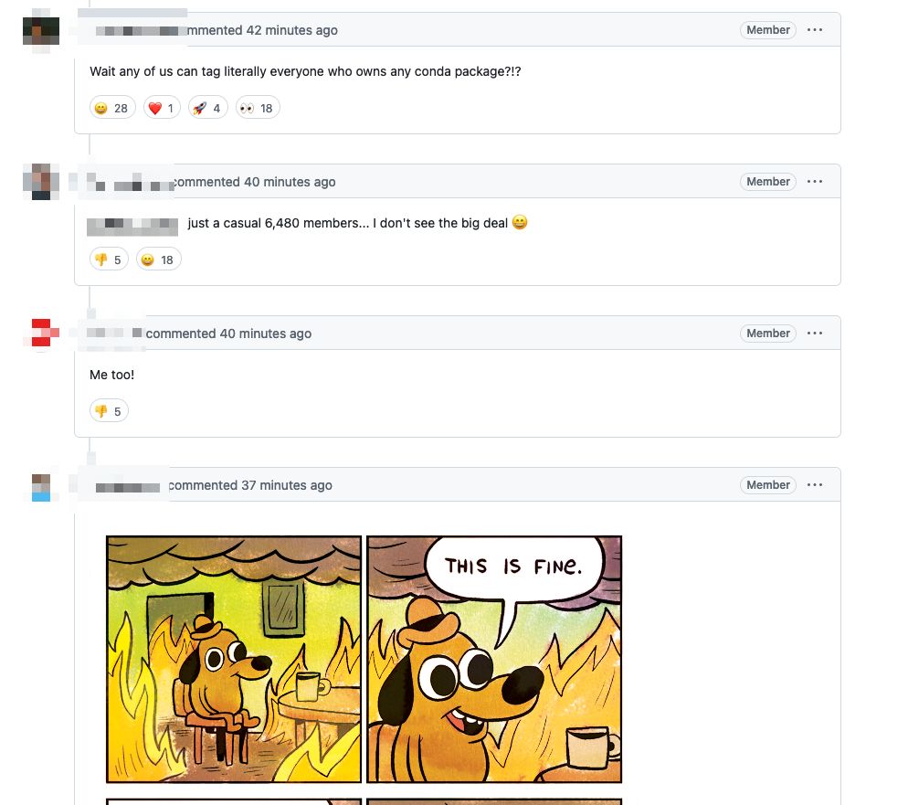Toggle the laugh reaction with 28 votes
Image resolution: width=908 pixels, height=805 pixels.
112,108
